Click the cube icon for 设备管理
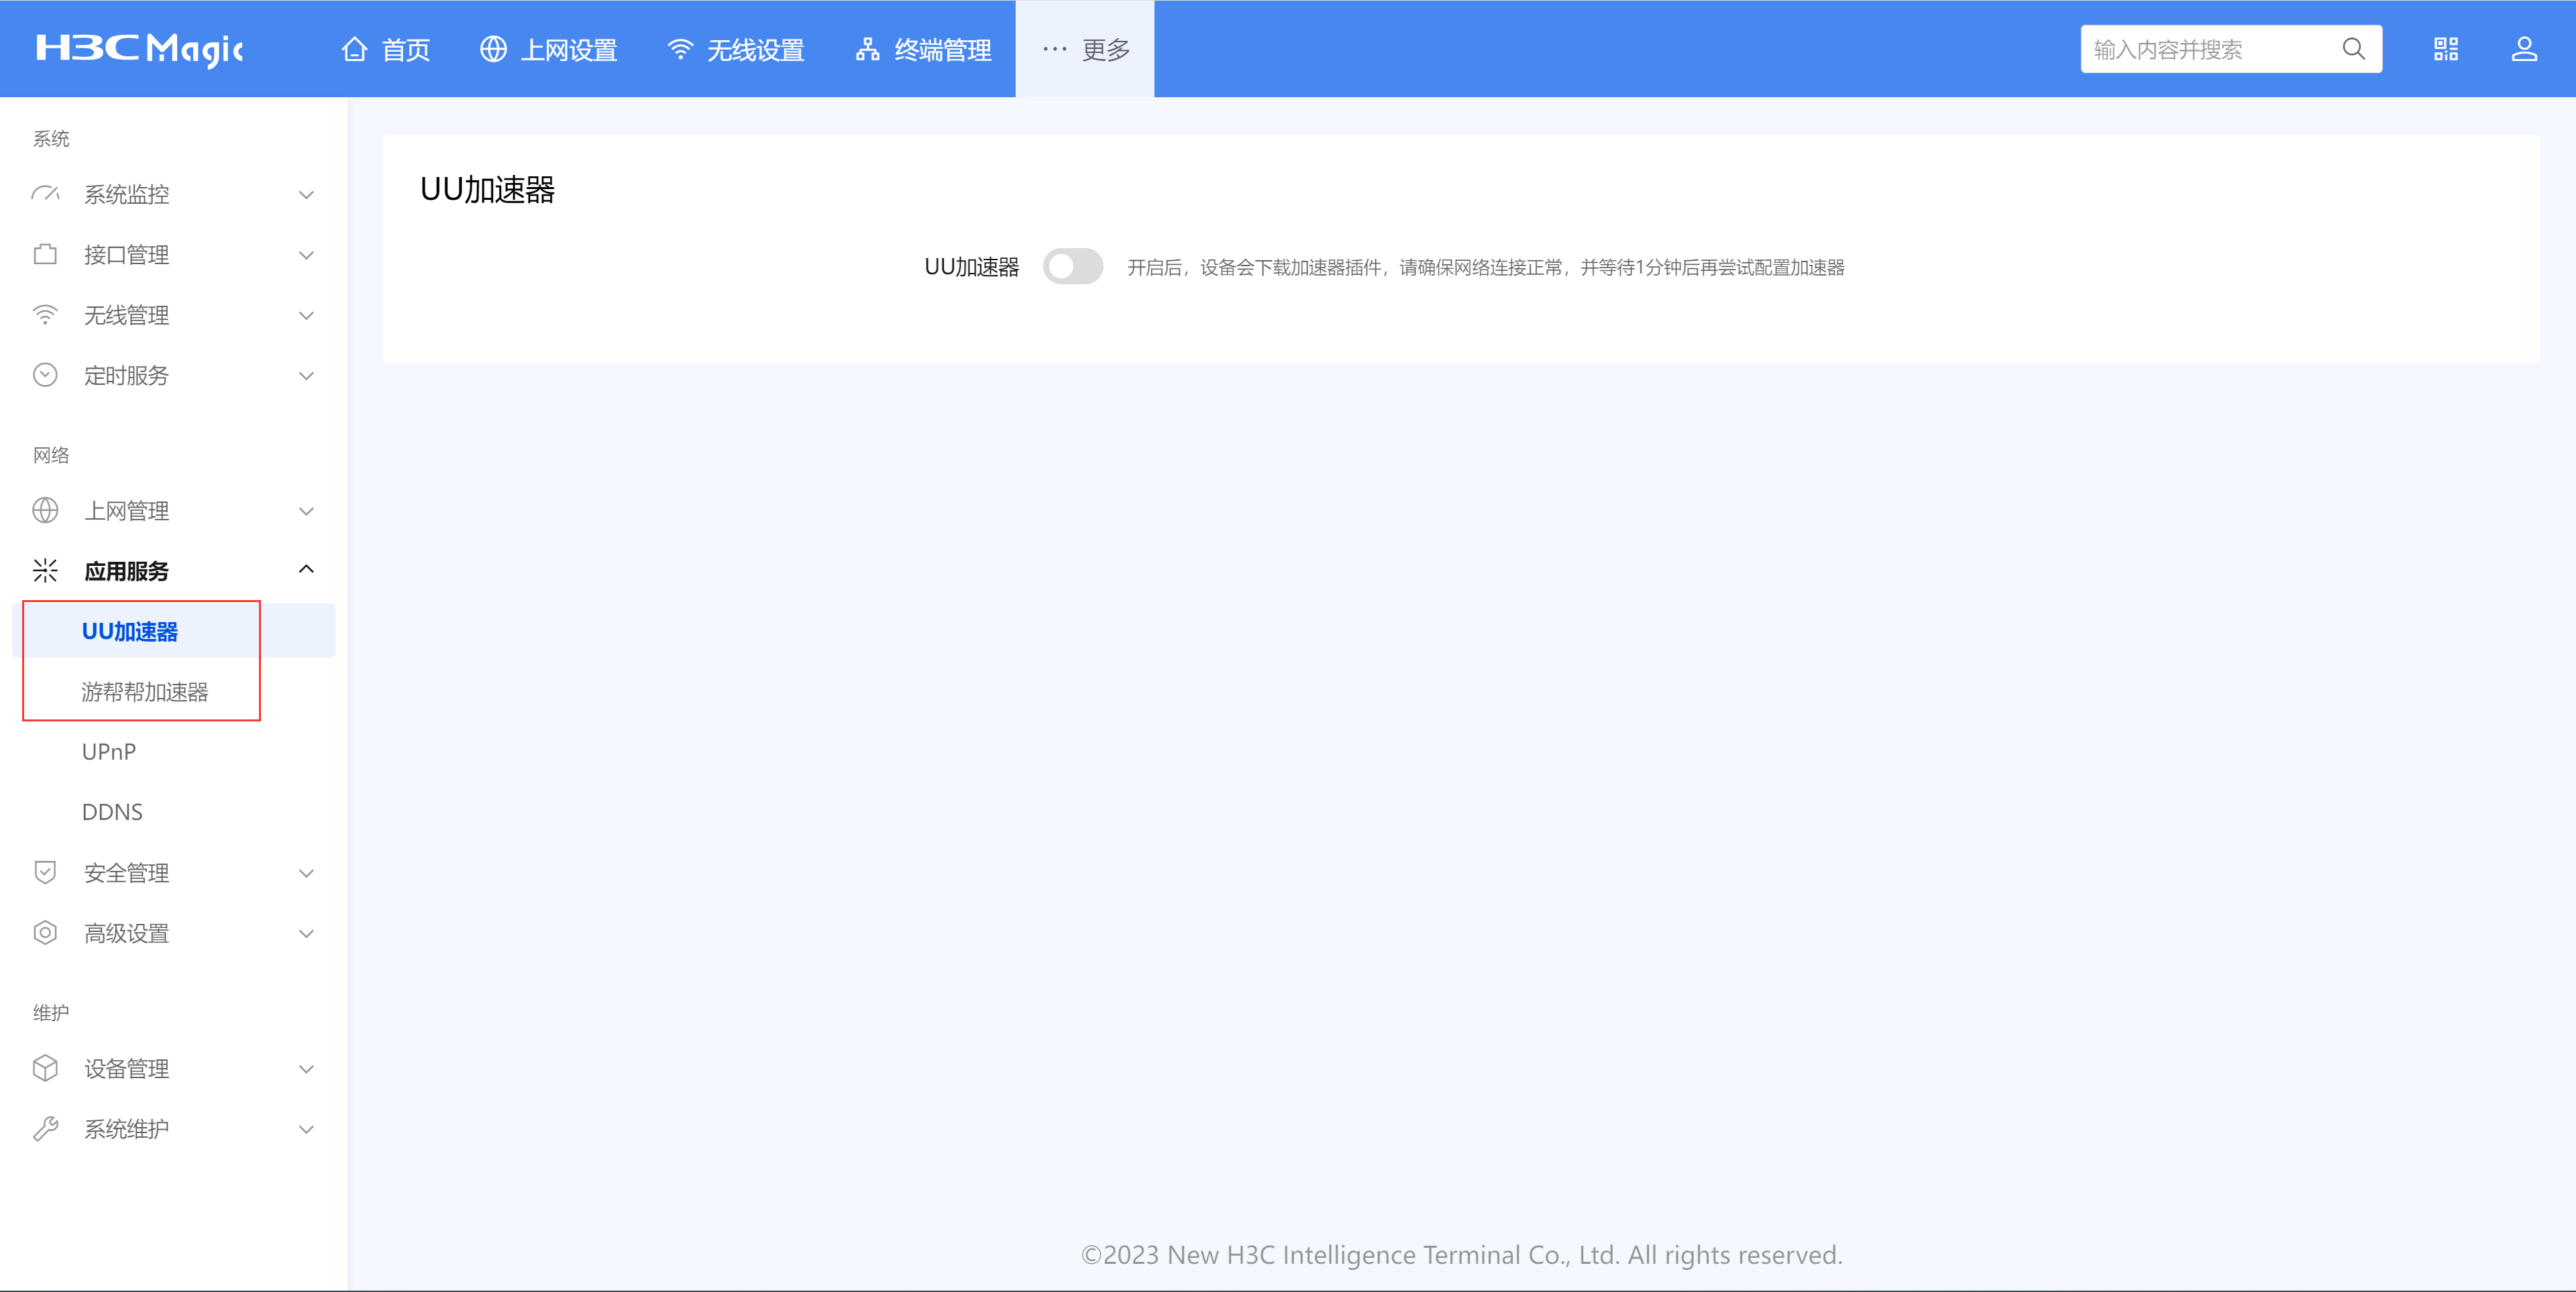This screenshot has width=2576, height=1292. coord(45,1068)
